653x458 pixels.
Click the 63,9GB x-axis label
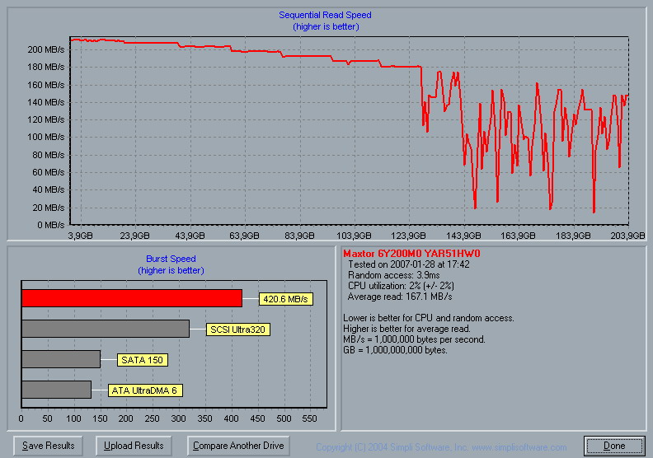pyautogui.click(x=244, y=236)
